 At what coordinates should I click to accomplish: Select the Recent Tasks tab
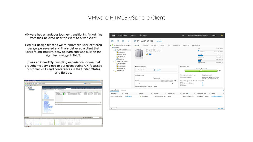[114, 90]
